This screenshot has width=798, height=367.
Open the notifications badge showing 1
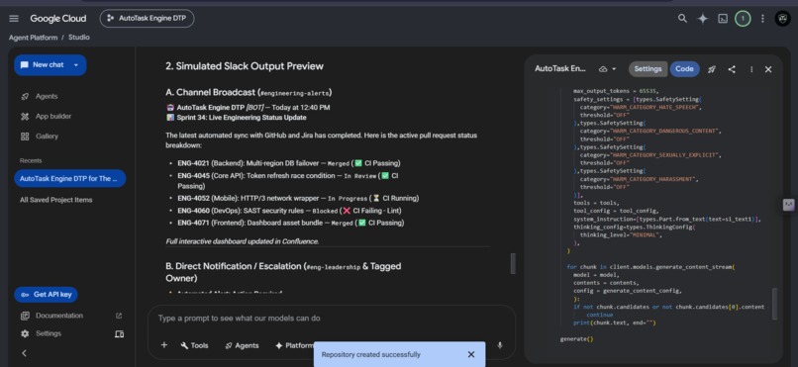(742, 19)
